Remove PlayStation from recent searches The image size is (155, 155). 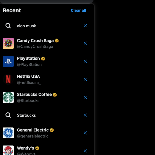tap(85, 61)
